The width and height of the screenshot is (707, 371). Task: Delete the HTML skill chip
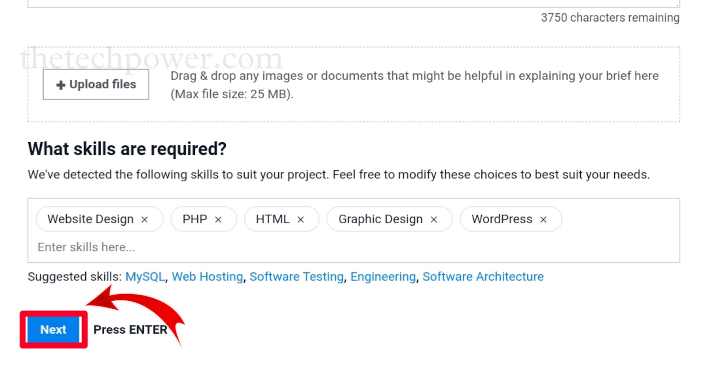tap(301, 220)
